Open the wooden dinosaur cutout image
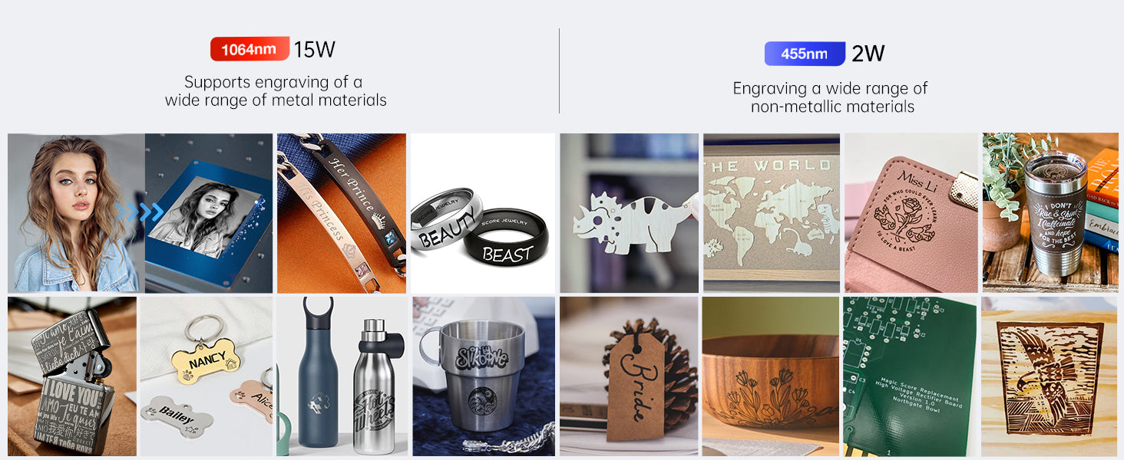1124x460 pixels. [x=630, y=213]
